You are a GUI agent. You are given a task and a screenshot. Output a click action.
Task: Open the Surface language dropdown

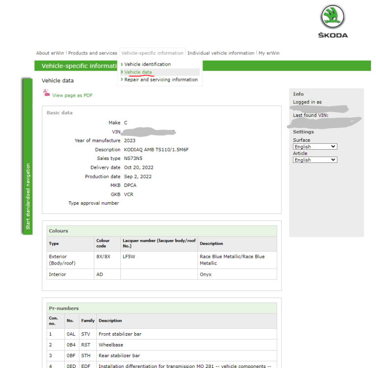click(x=315, y=147)
